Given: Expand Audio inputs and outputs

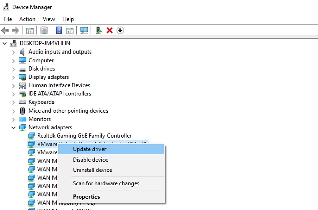Looking at the screenshot, I should (14, 52).
